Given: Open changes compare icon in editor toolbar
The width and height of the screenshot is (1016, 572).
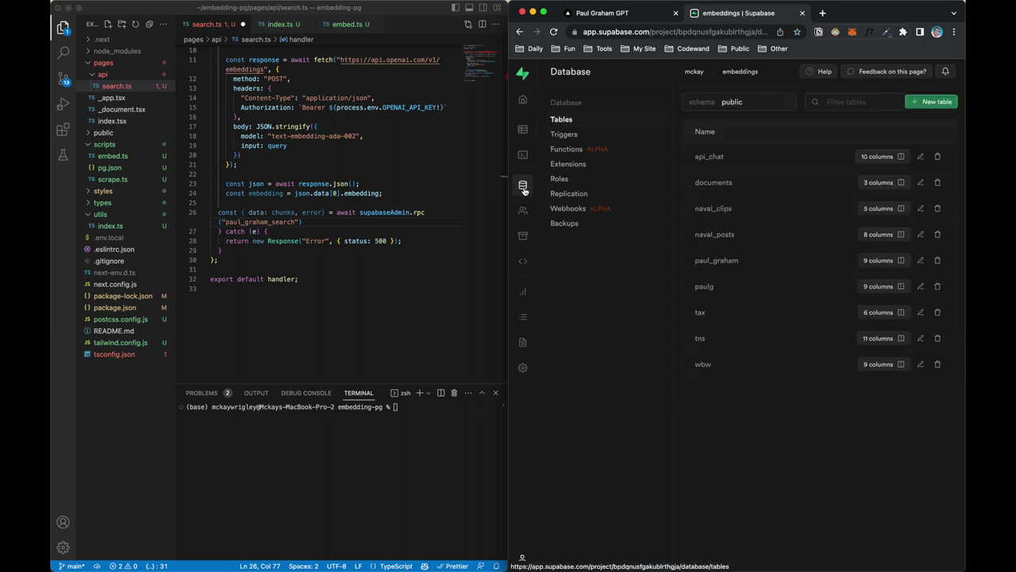Looking at the screenshot, I should tap(468, 25).
